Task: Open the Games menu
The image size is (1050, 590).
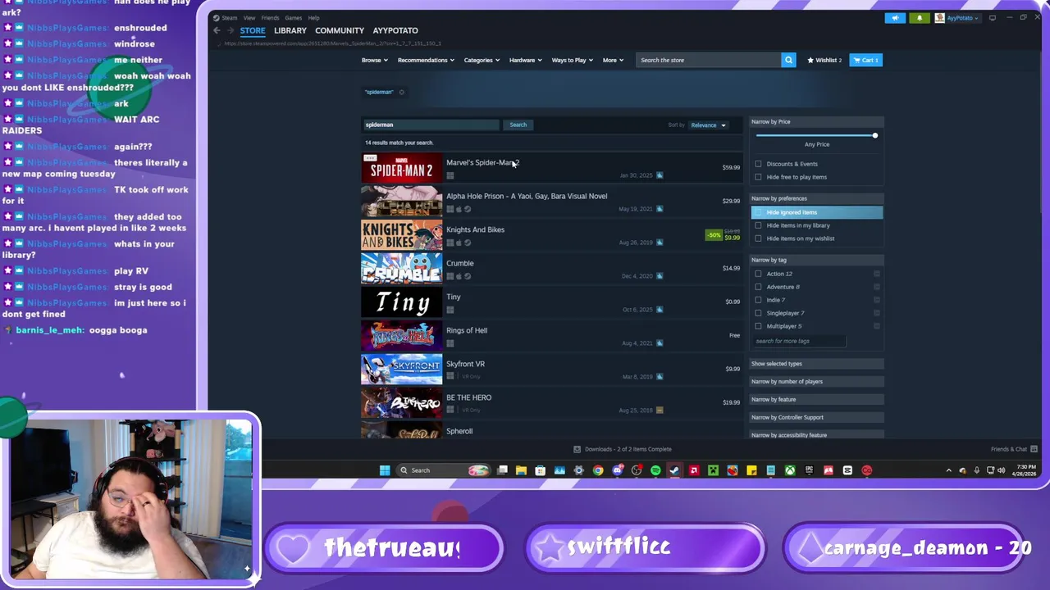Action: click(293, 18)
